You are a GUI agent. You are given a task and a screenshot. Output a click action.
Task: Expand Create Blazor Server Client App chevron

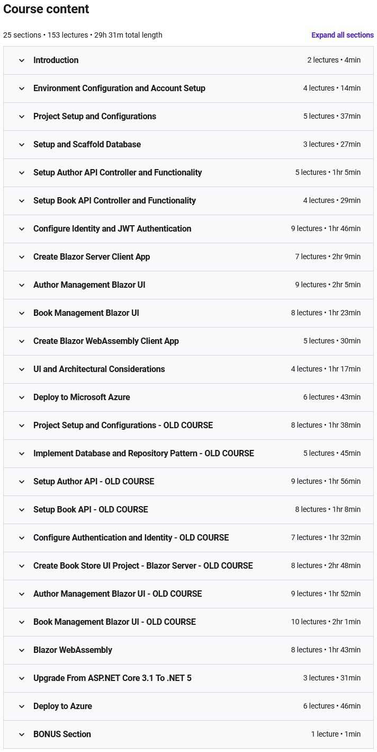click(22, 257)
